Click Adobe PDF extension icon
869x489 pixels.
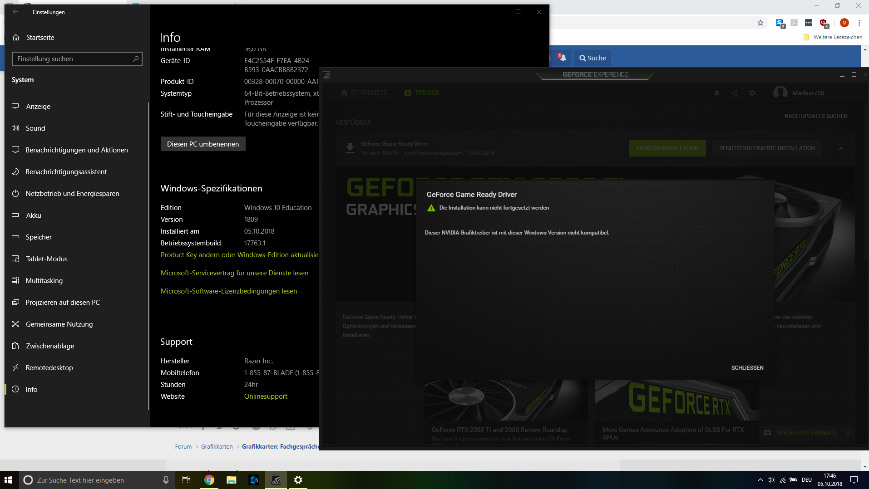[794, 23]
